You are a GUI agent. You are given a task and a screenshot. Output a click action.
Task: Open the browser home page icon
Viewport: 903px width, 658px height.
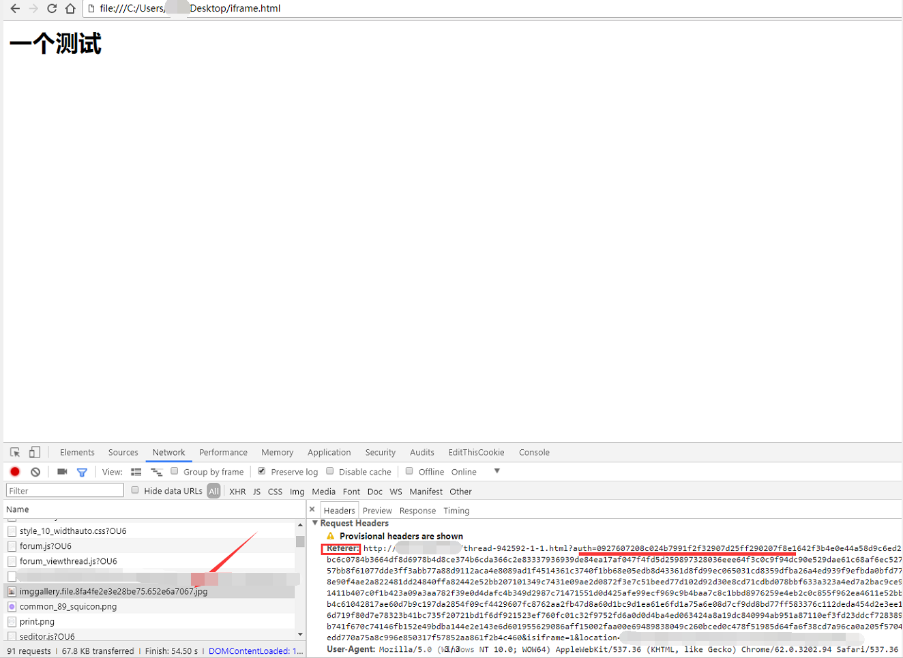[70, 8]
